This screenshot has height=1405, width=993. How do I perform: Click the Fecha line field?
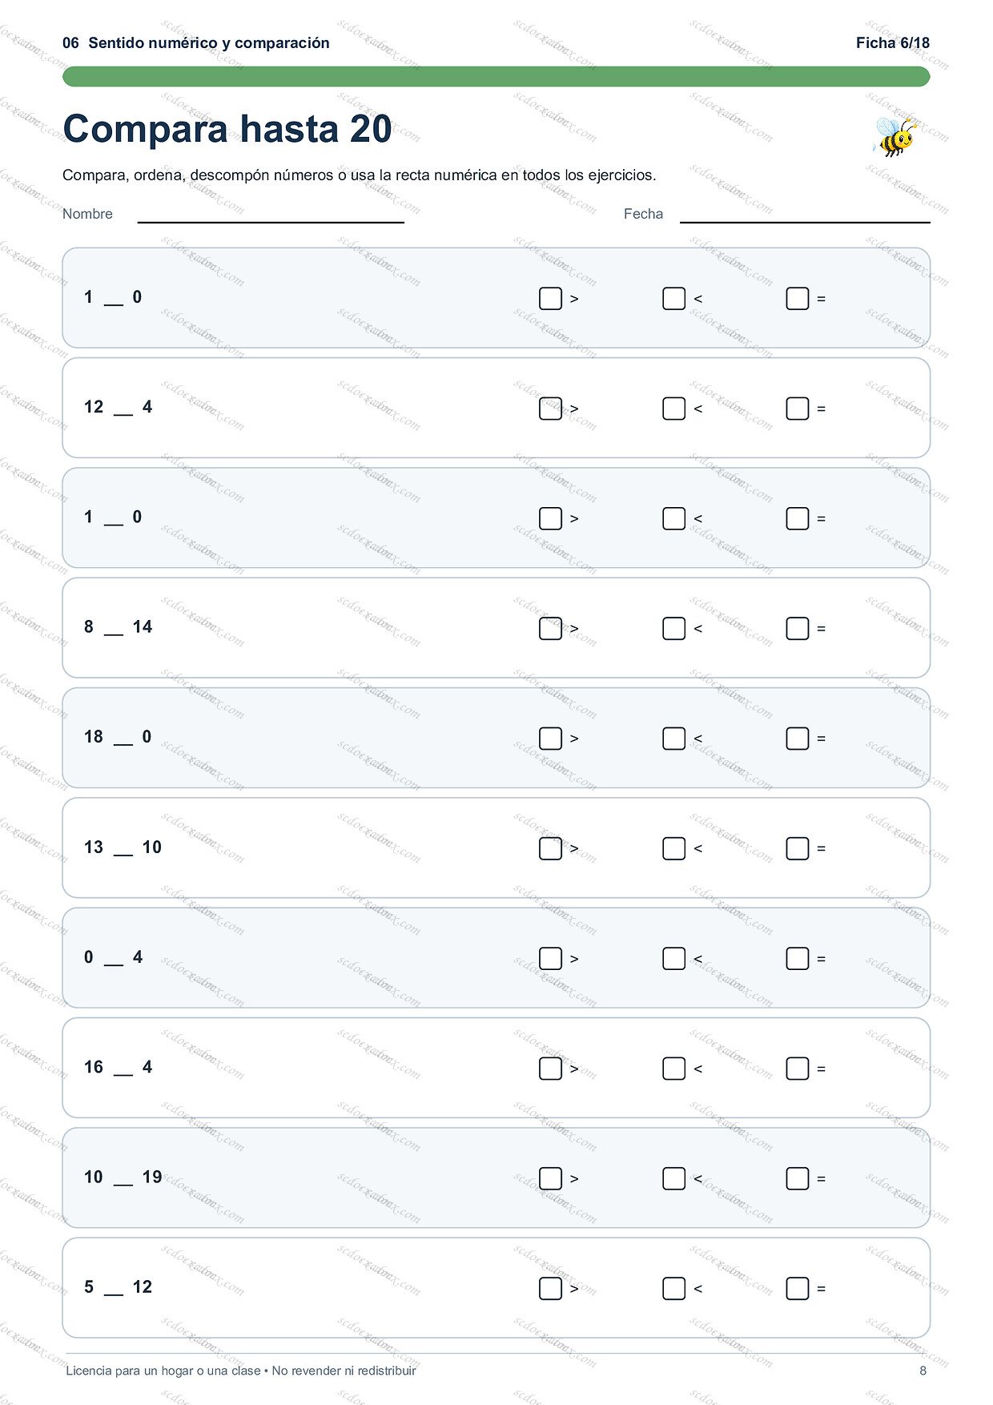pos(805,215)
